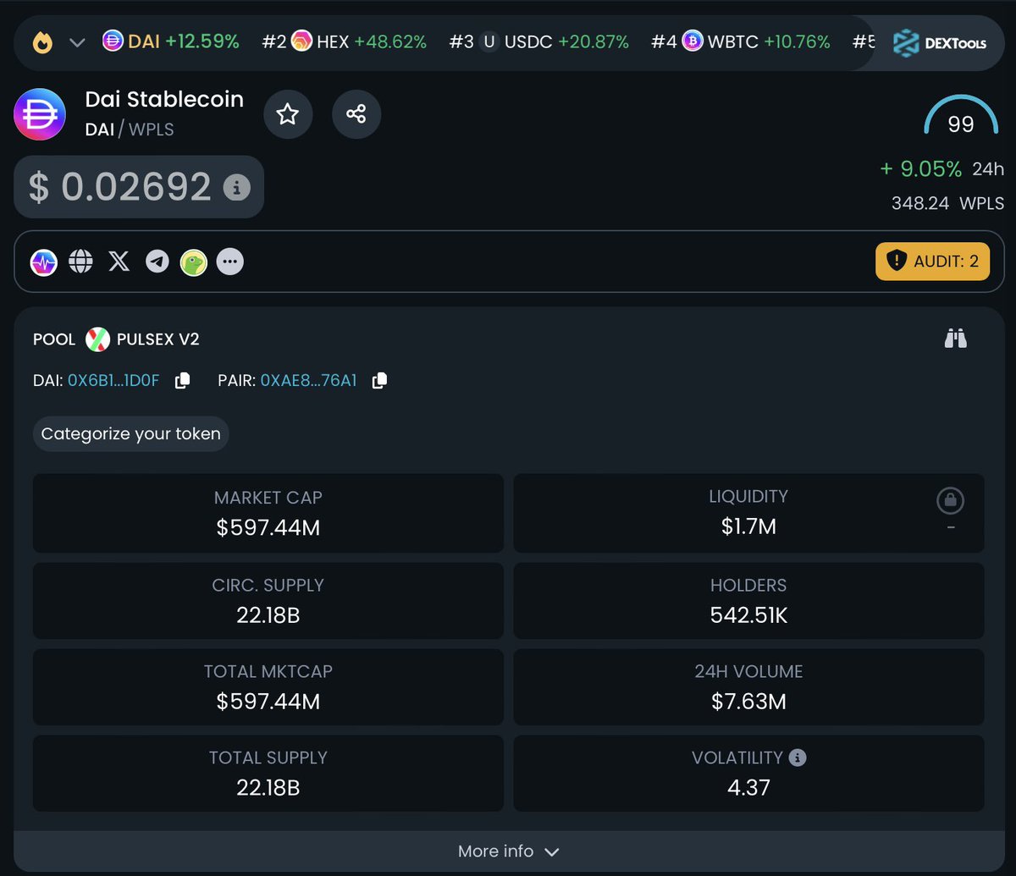Click the hot pairs flame icon
Viewport: 1016px width, 876px height.
[x=42, y=41]
